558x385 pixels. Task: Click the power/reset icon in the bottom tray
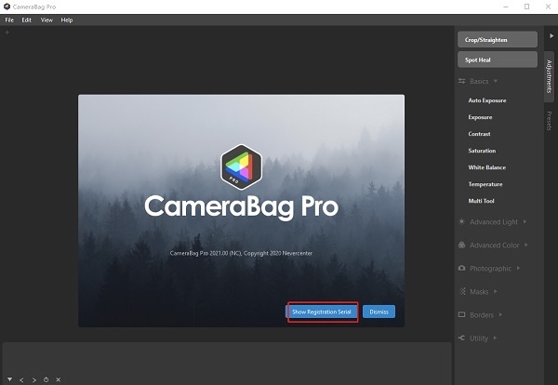[46, 379]
